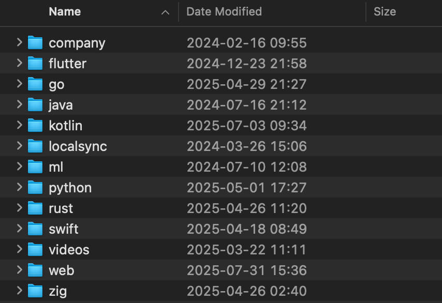442x303 pixels.
Task: Select the web row's 2025-07-31 date
Action: tap(226, 270)
